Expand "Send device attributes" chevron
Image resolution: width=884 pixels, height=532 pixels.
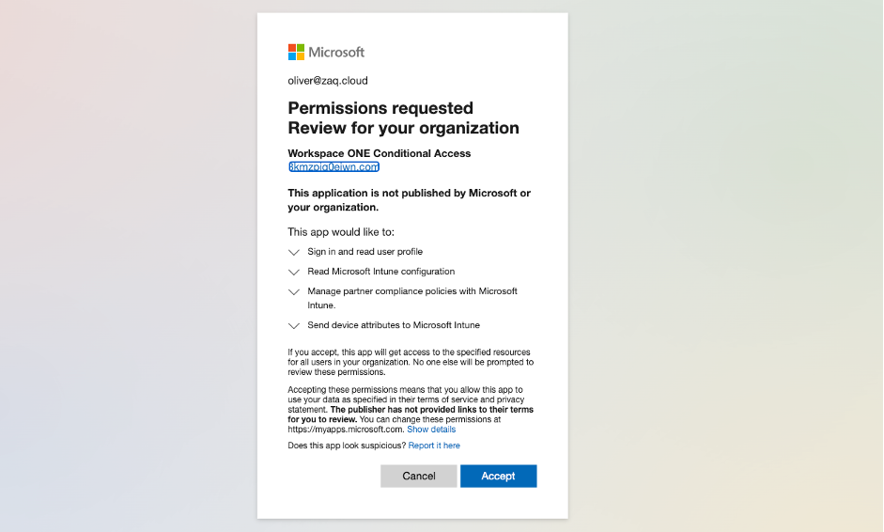(x=294, y=326)
